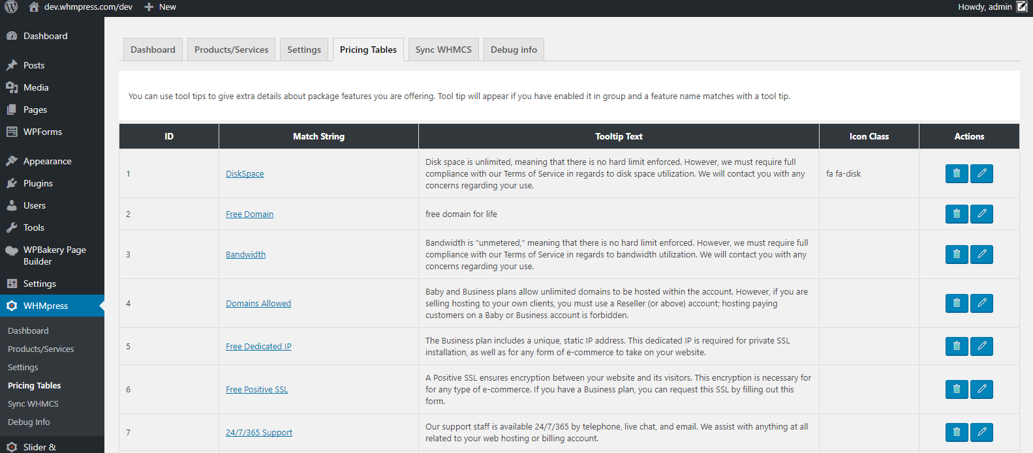Delete the Free Dedicated IP row
The image size is (1033, 453).
[x=957, y=346]
